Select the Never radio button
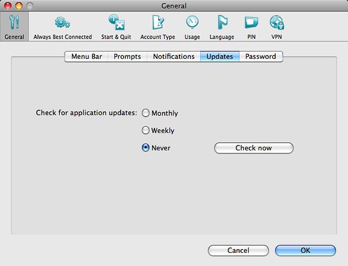 (146, 148)
